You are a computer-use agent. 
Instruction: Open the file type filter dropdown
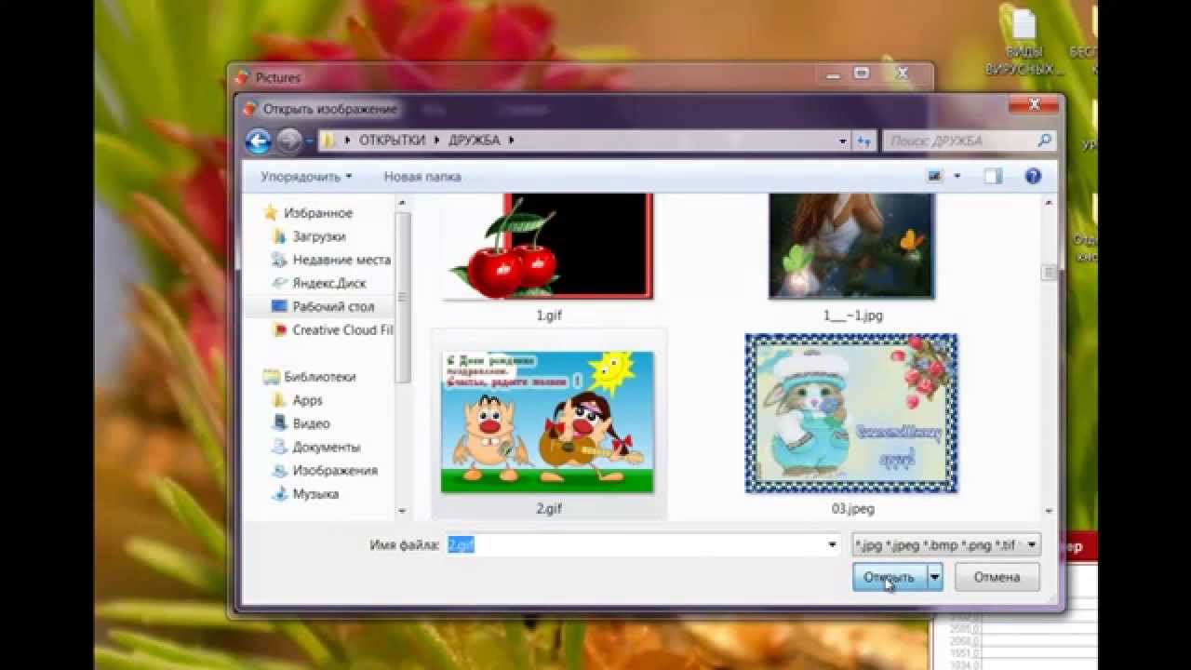click(x=946, y=545)
